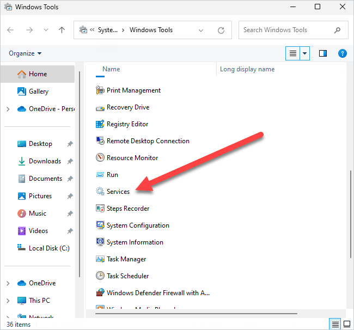
Task: Launch the Registry Editor icon
Action: [x=100, y=124]
